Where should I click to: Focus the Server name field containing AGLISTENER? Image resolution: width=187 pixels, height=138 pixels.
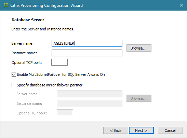87,43
